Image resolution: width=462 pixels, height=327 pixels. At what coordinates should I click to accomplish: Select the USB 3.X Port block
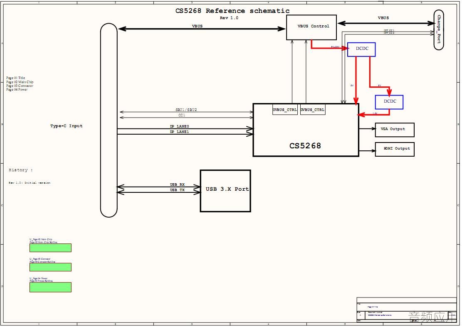(225, 191)
